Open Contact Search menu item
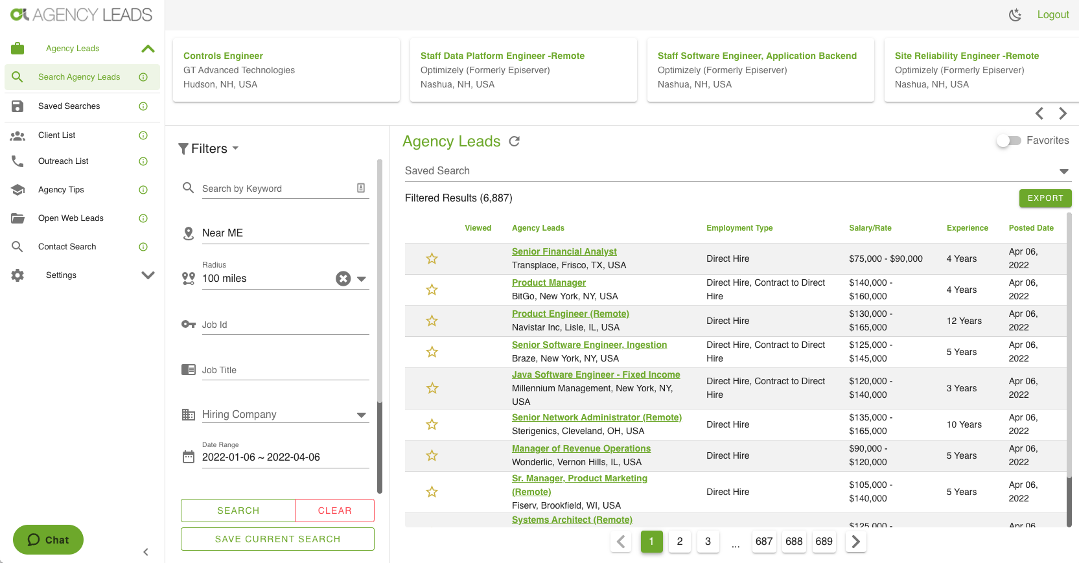 82,247
